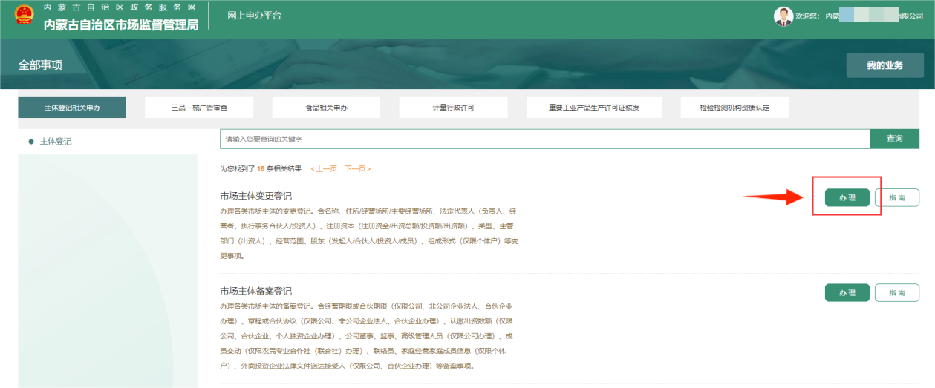Open the 食品相关申办 tab
The width and height of the screenshot is (935, 388).
coord(326,108)
